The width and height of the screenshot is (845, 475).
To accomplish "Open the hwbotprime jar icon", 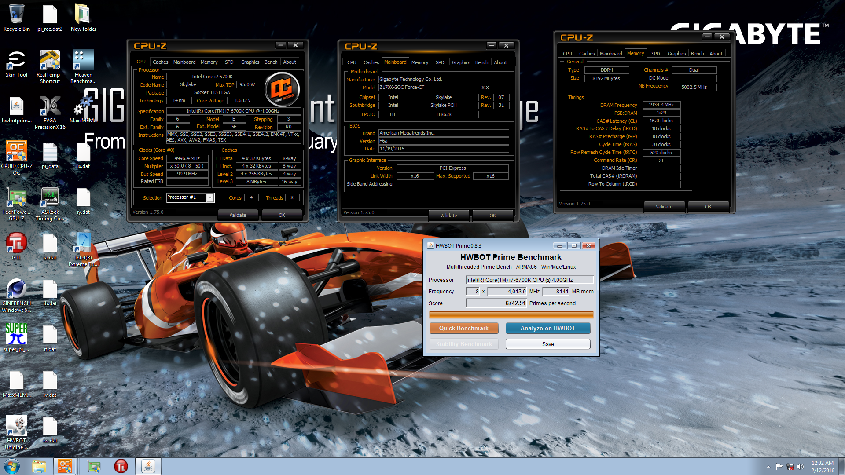I will click(x=17, y=109).
